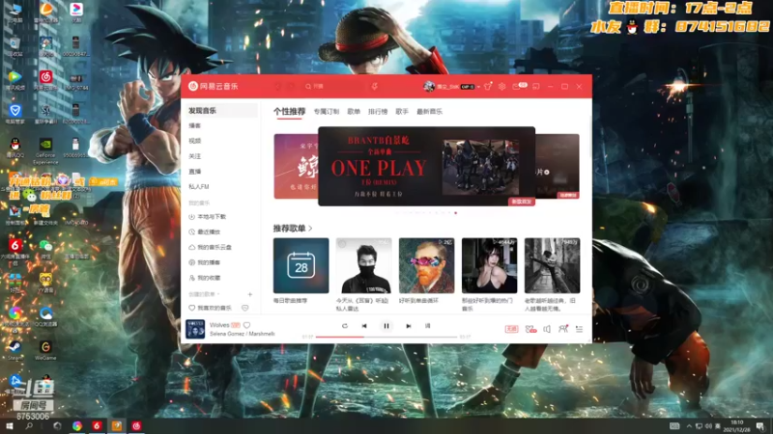The height and width of the screenshot is (434, 773).
Task: Expand the user account dropdown arrow
Action: [478, 87]
